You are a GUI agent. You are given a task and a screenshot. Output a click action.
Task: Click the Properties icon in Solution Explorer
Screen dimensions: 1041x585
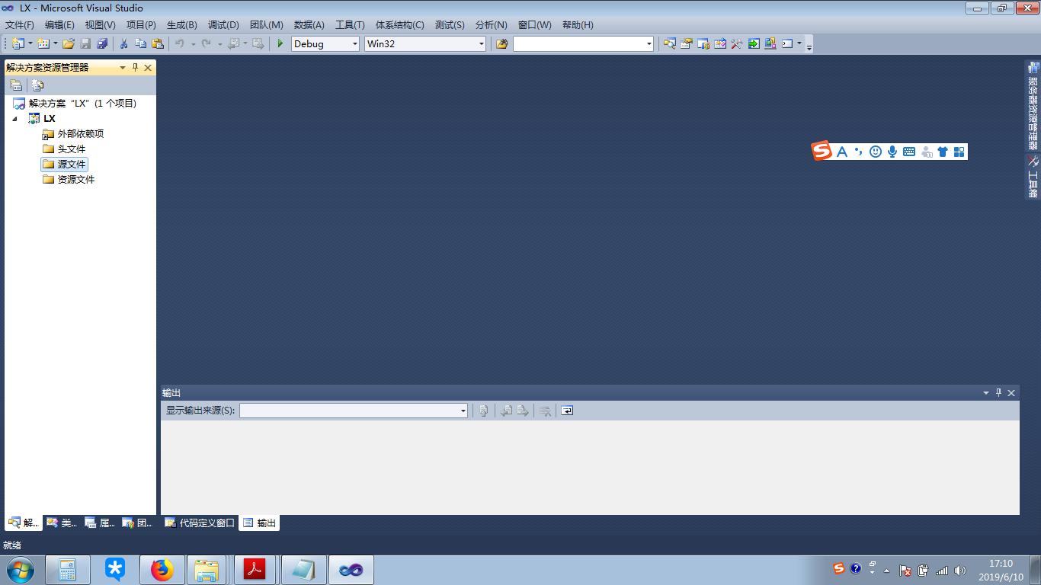pos(16,85)
